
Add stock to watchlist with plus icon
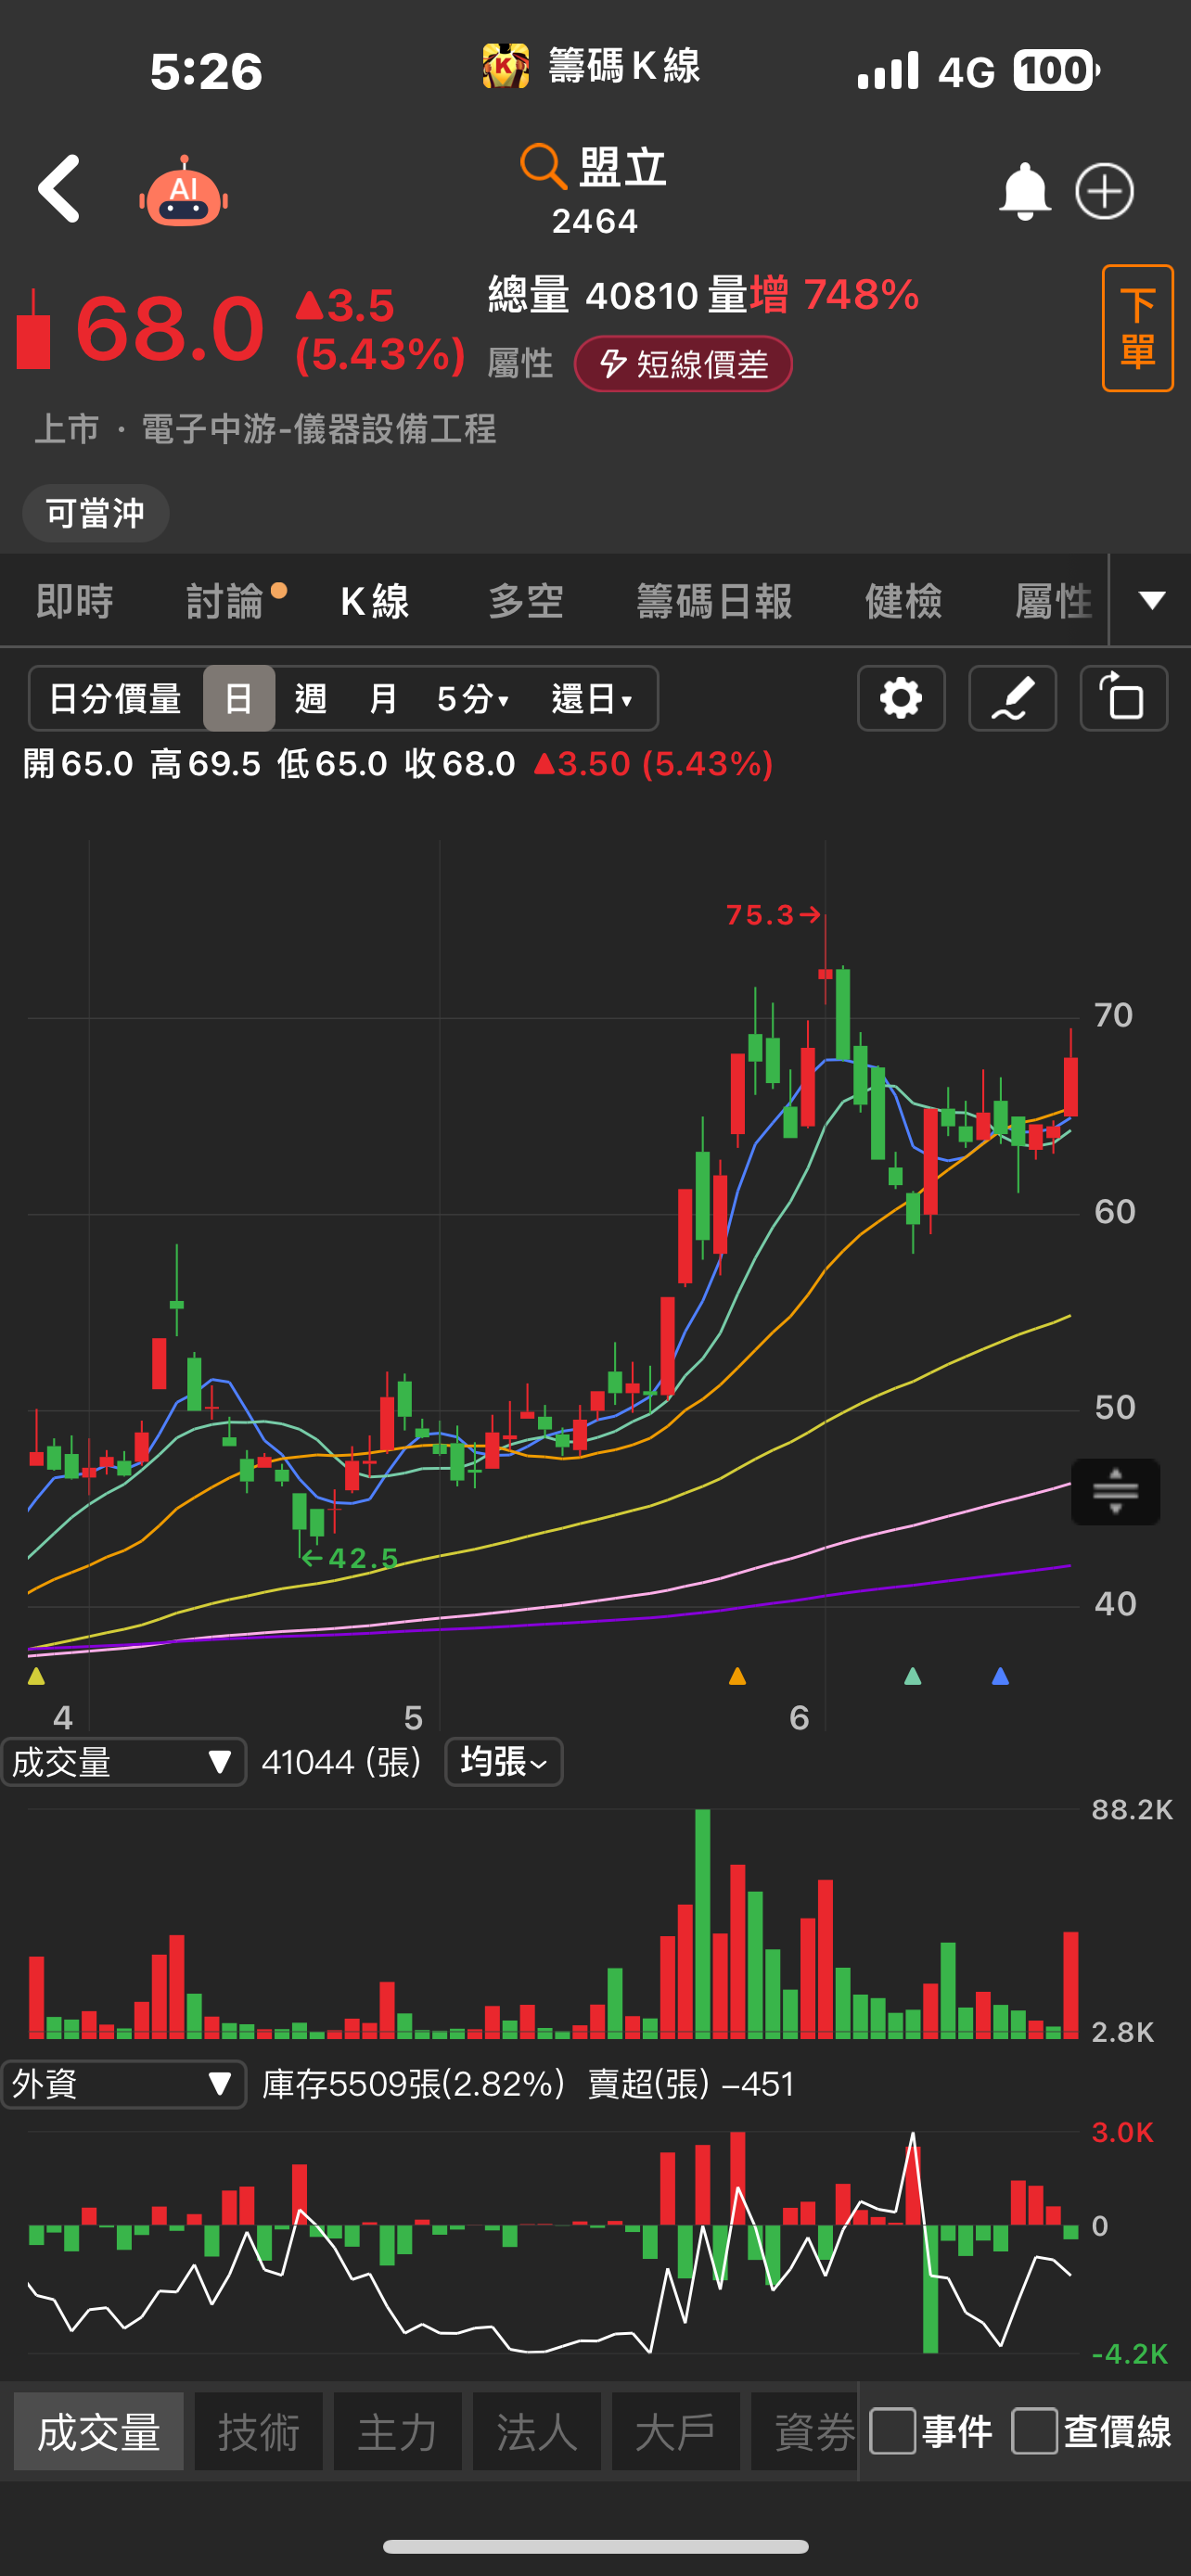[1104, 191]
